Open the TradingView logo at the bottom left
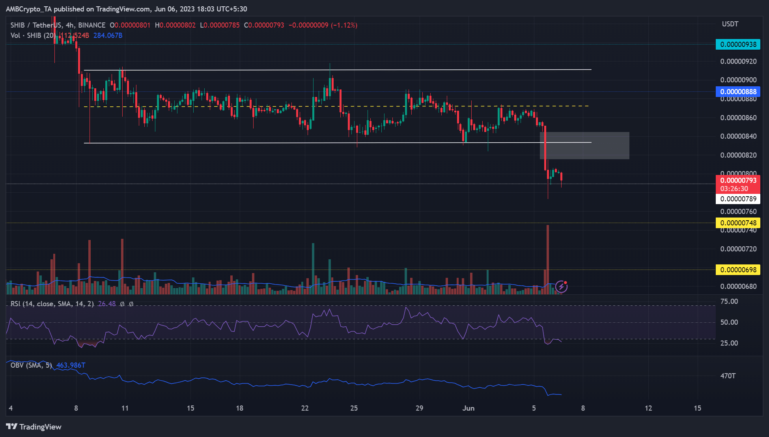This screenshot has height=437, width=769. coord(34,427)
